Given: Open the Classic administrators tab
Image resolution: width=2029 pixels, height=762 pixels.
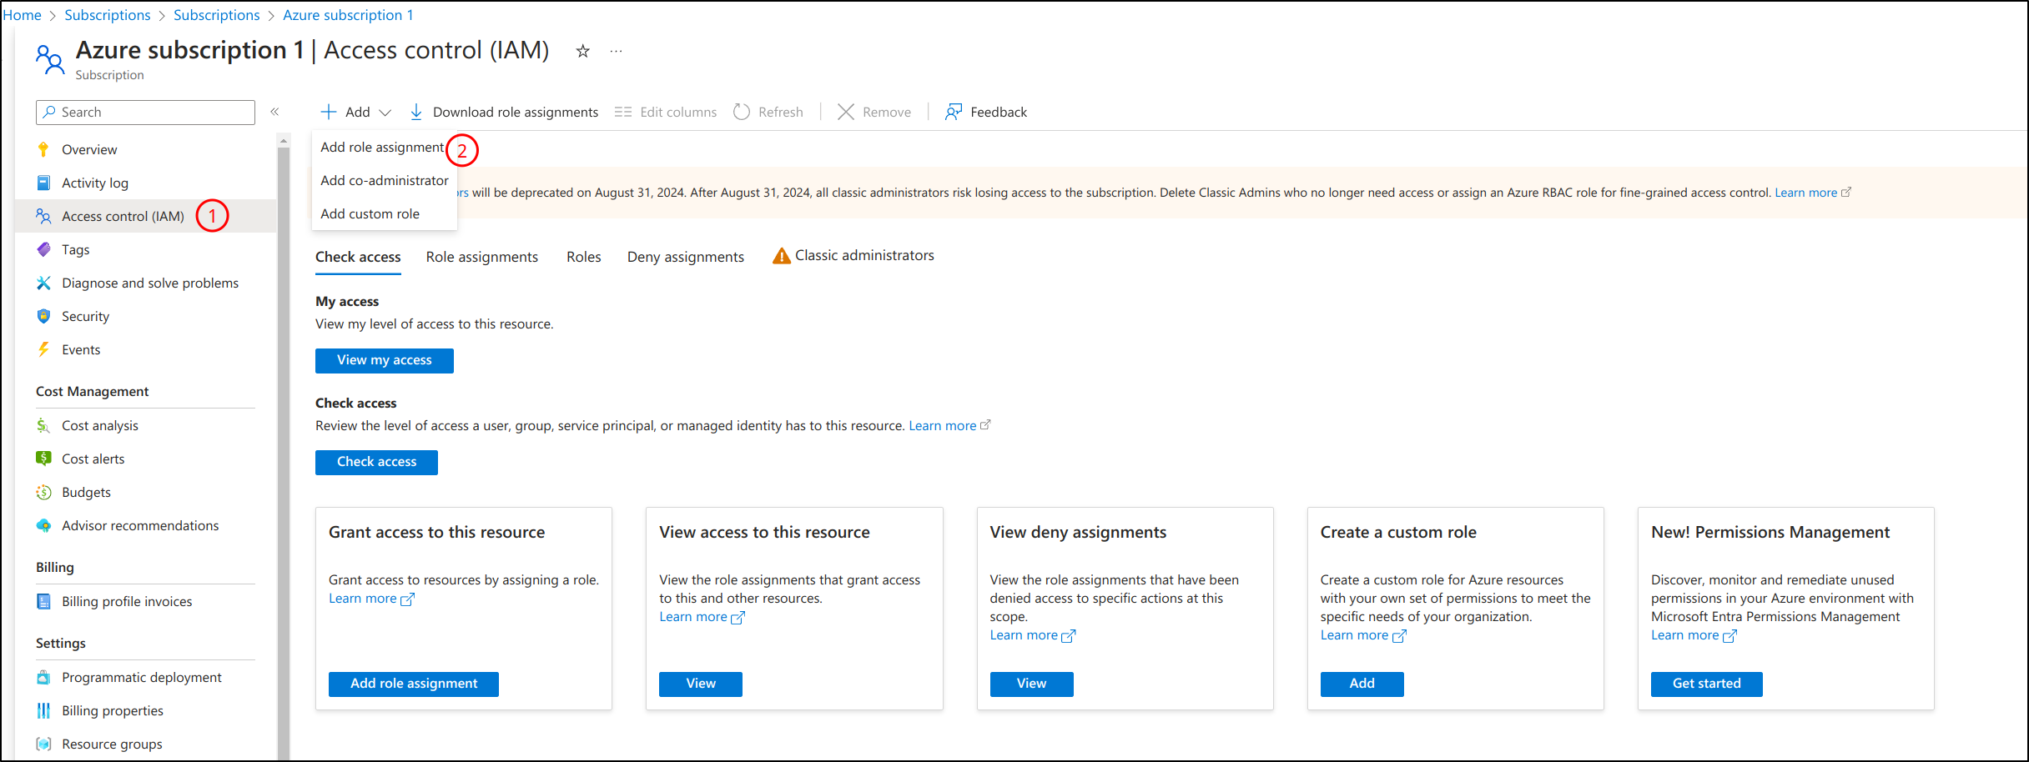Looking at the screenshot, I should click(x=863, y=256).
